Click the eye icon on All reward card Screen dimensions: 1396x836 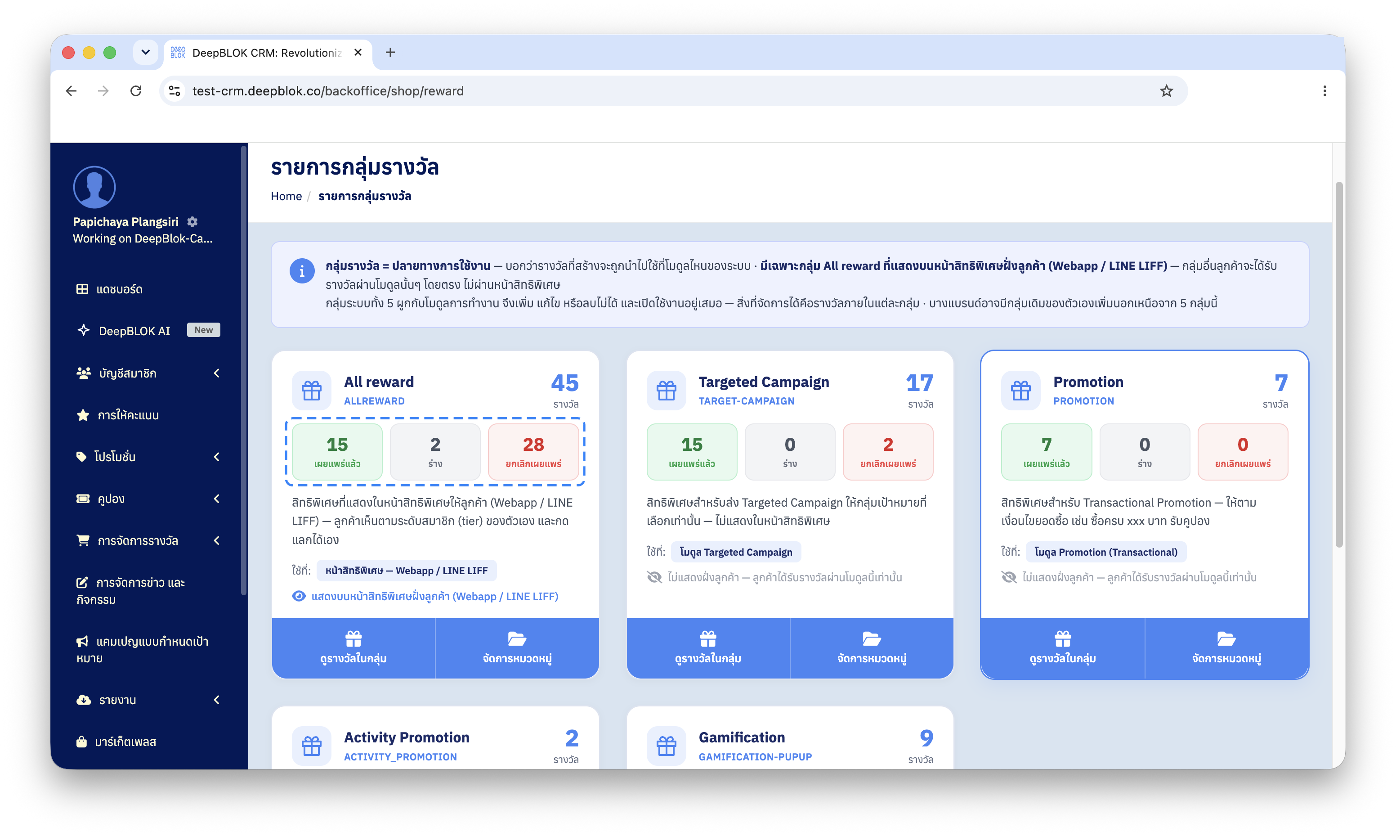[299, 596]
